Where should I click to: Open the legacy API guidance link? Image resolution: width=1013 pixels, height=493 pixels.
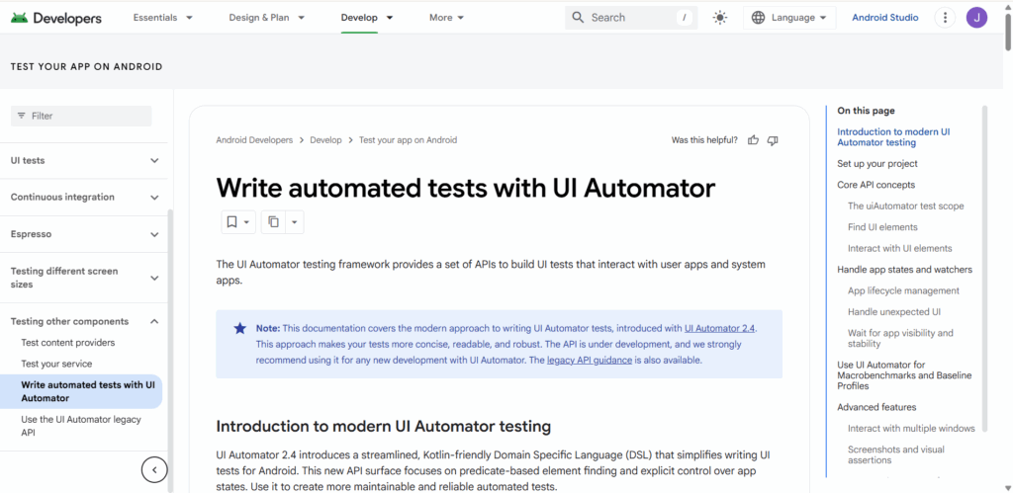[x=590, y=360]
